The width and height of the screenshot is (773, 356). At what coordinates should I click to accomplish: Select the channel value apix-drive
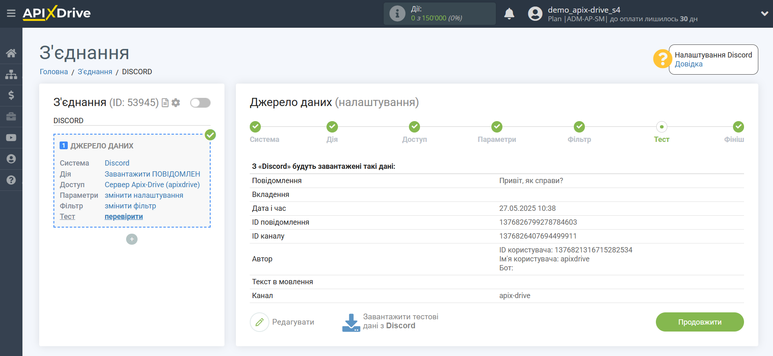(x=515, y=296)
